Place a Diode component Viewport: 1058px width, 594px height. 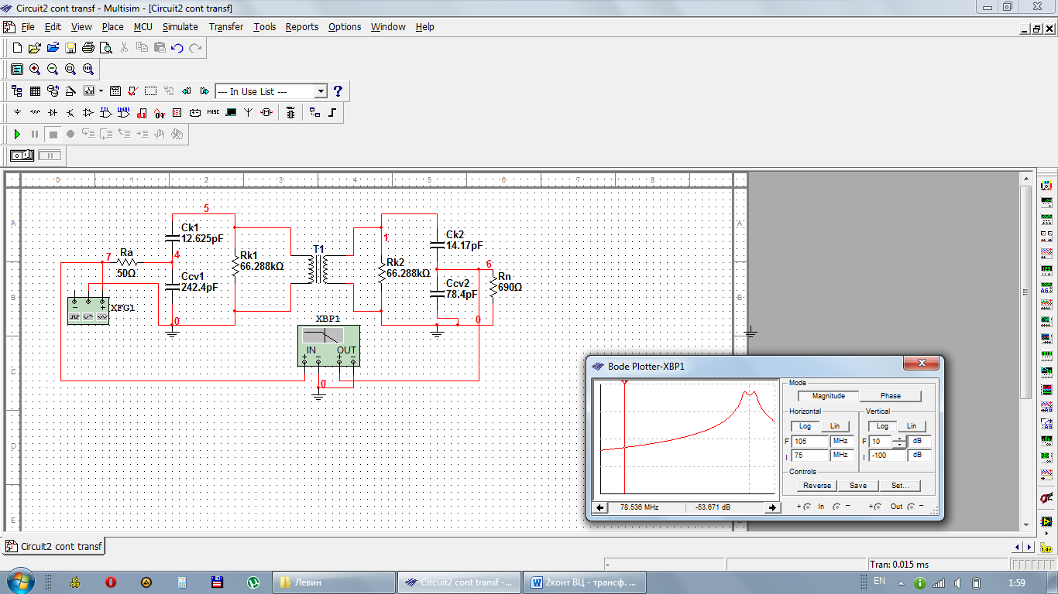(53, 113)
